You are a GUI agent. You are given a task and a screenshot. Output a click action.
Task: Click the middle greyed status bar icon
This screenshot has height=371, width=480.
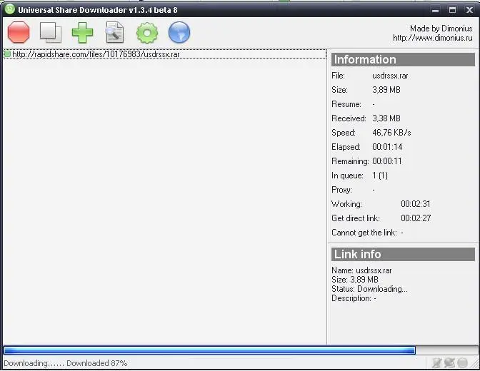pyautogui.click(x=449, y=362)
